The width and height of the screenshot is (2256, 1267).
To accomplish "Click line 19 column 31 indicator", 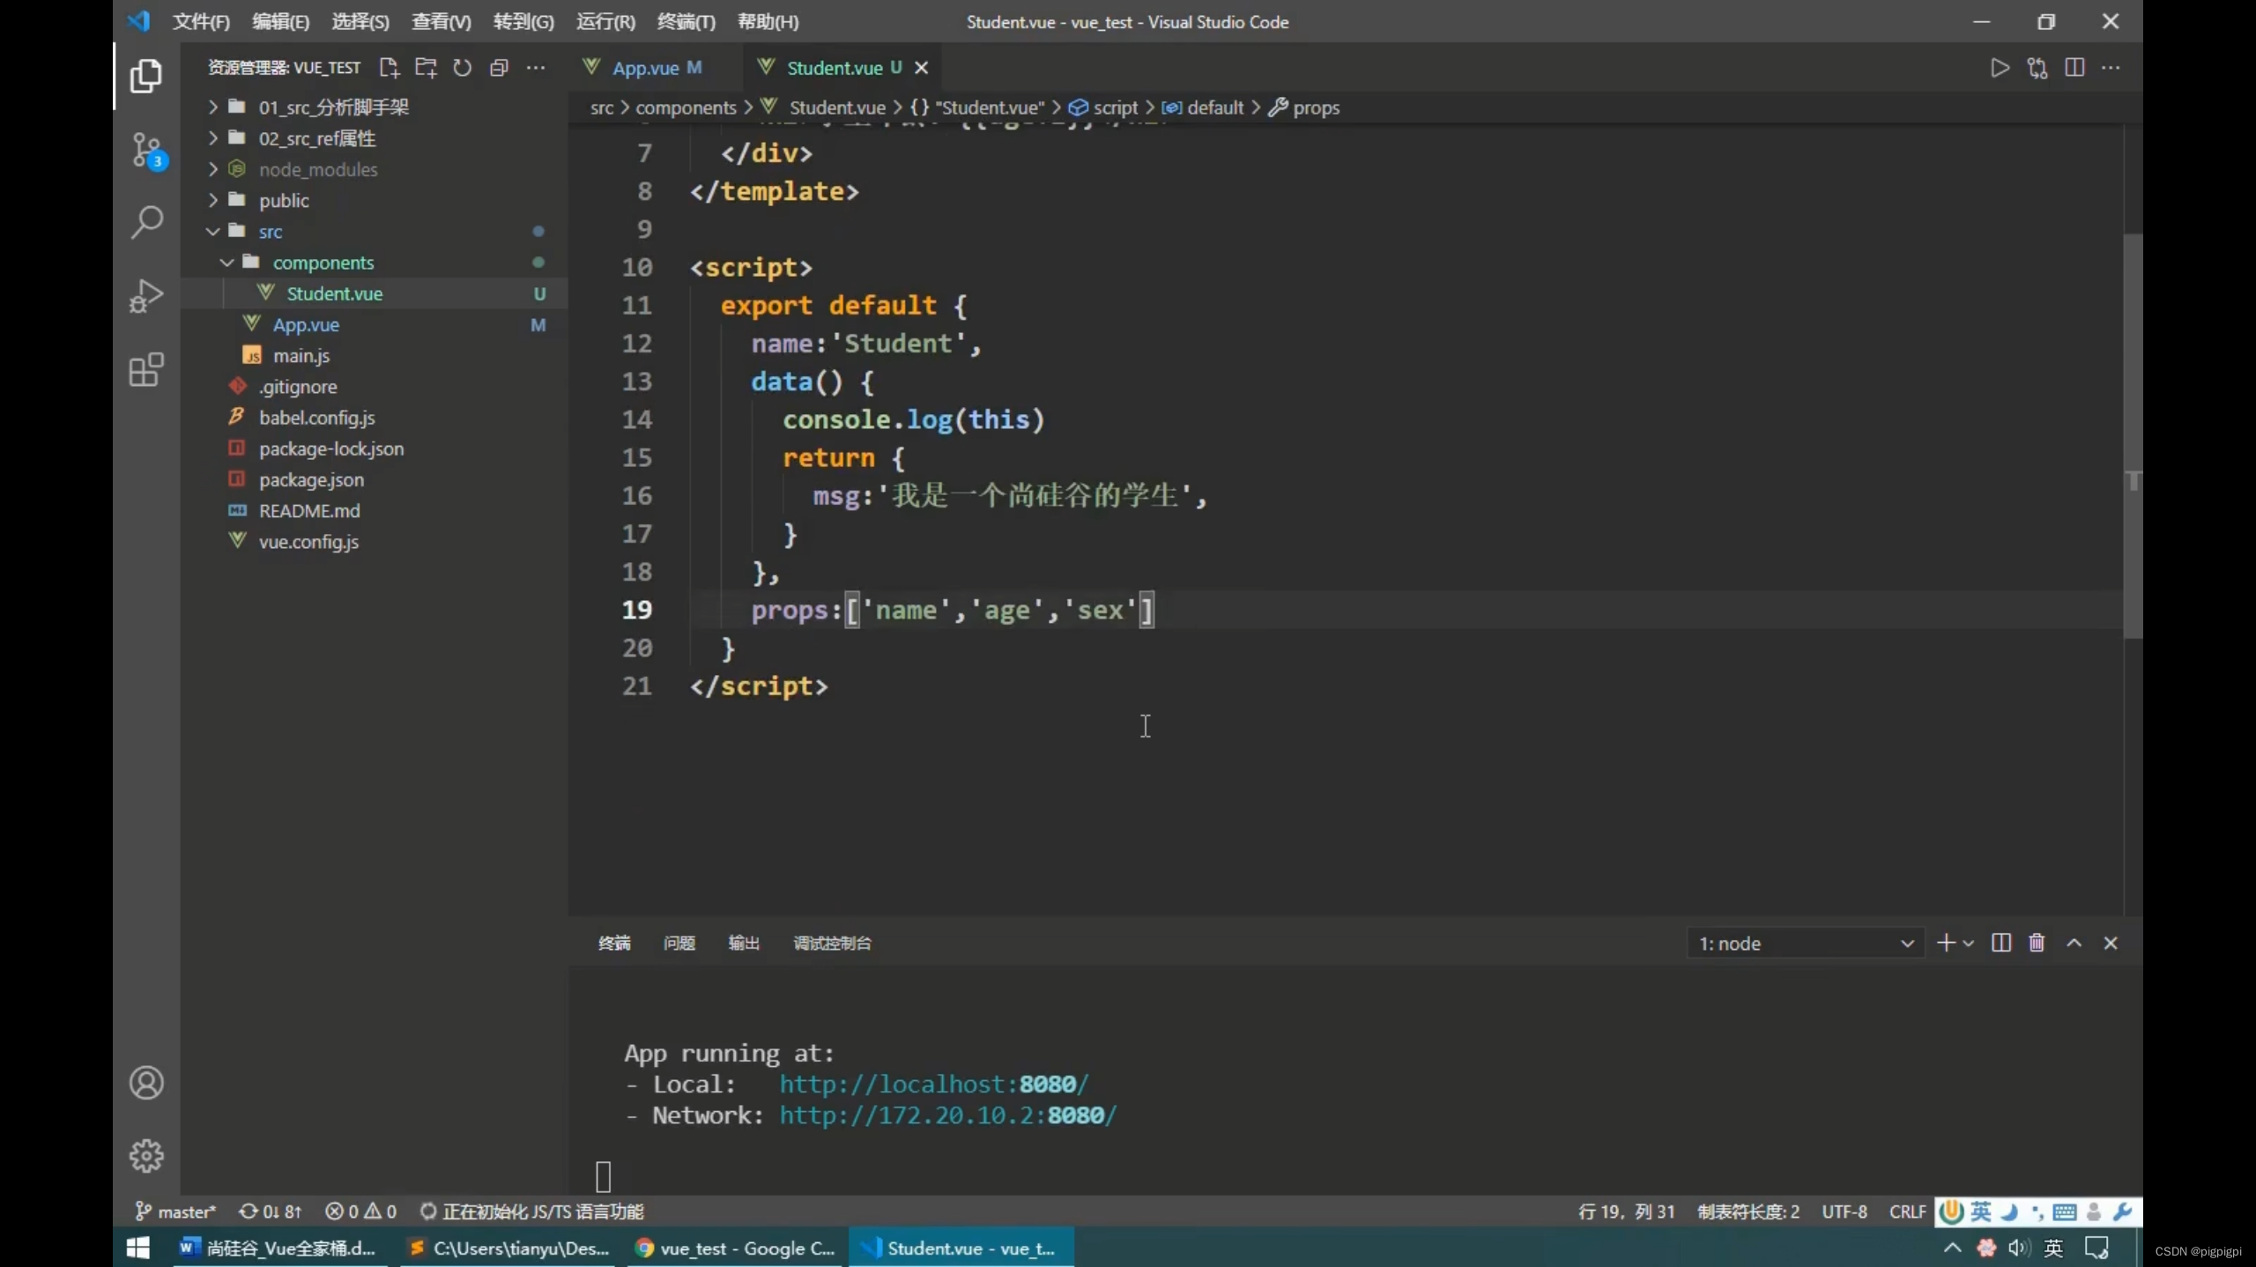I will click(1626, 1211).
